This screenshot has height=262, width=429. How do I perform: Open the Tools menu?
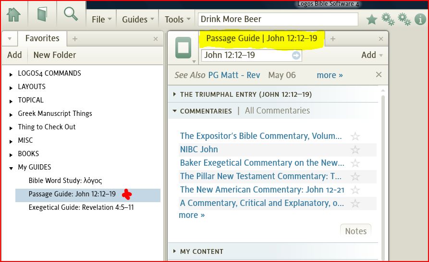click(x=177, y=19)
